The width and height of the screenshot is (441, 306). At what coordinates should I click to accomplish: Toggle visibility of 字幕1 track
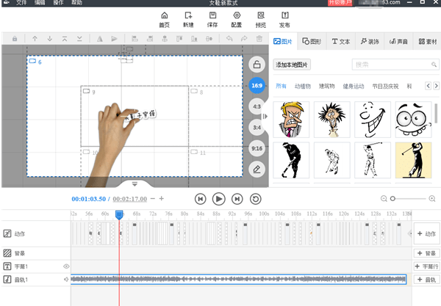[66, 266]
